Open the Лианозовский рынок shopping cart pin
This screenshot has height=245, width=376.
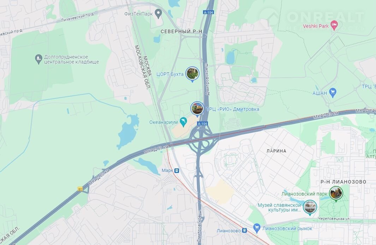257,228
